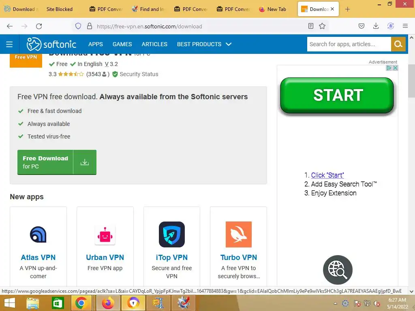
Task: Click the Security Status label
Action: coord(139,75)
